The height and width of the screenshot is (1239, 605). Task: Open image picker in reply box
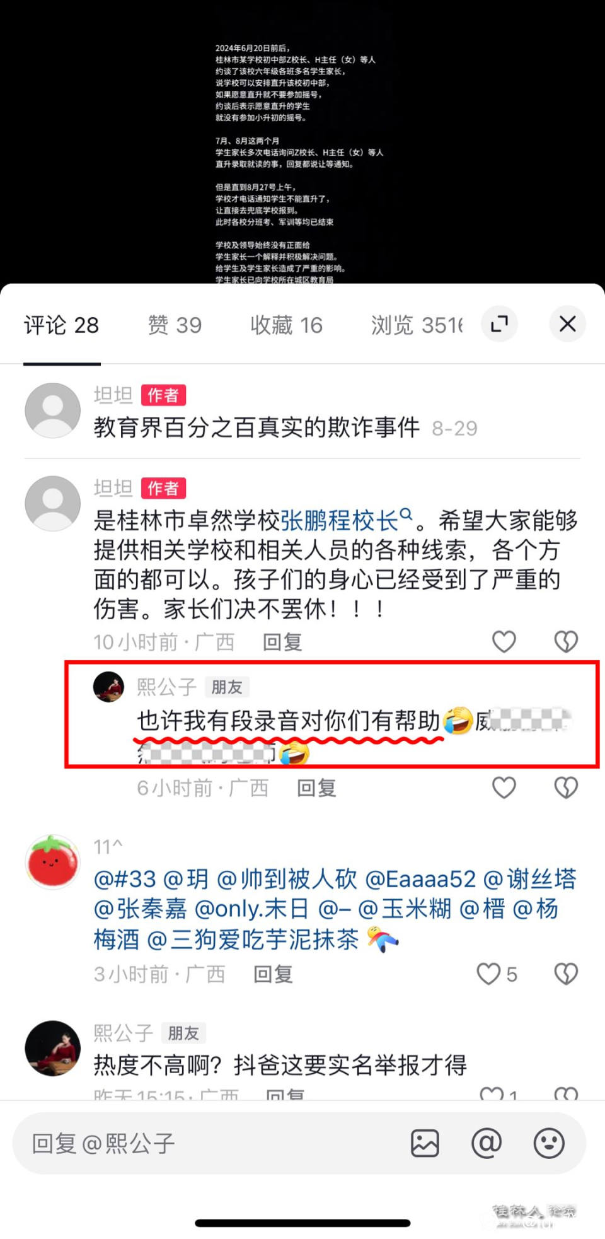(x=425, y=1143)
